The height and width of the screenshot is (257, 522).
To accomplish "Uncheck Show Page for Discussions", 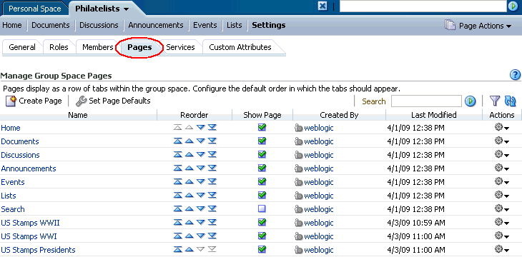I will tap(262, 154).
